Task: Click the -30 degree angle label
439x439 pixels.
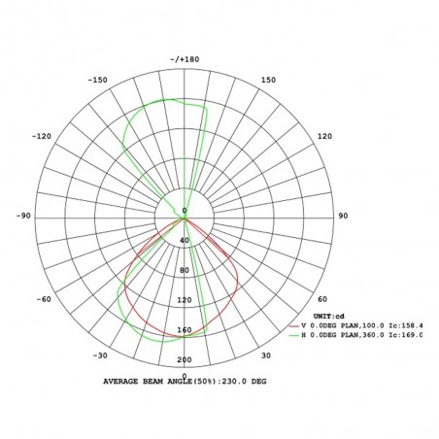Action: pyautogui.click(x=100, y=355)
